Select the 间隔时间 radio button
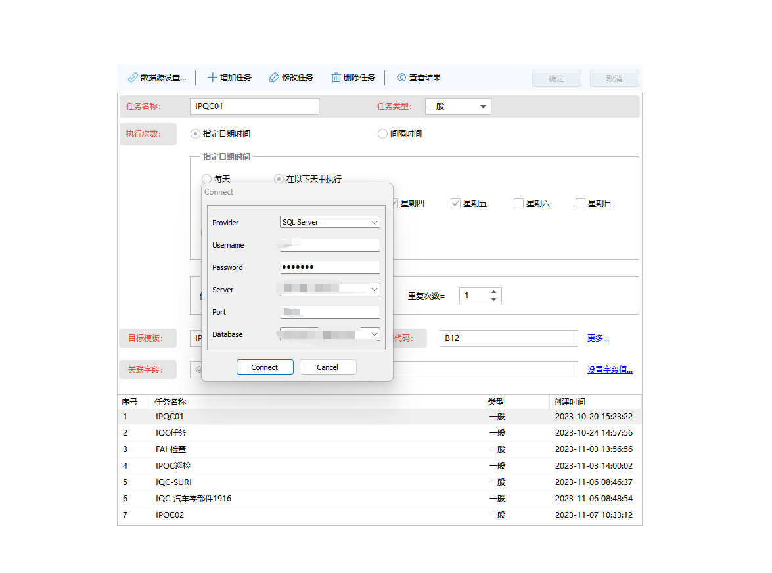Screen dimensions: 772x573 [382, 133]
